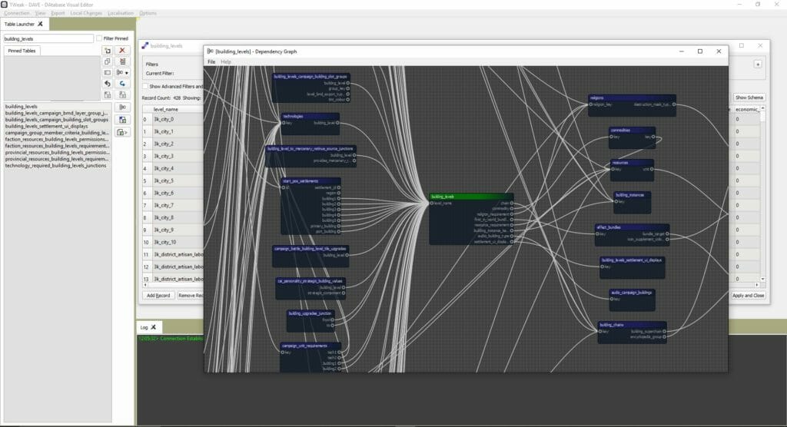This screenshot has height=427, width=787.
Task: Click the blue redo arrow icon
Action: tap(122, 83)
